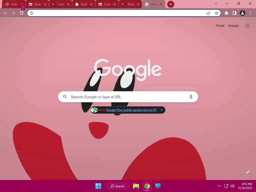Open taskbar Search

click(117, 186)
